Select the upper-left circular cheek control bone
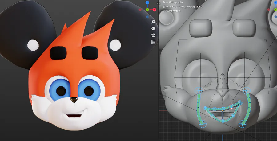 [199, 90]
